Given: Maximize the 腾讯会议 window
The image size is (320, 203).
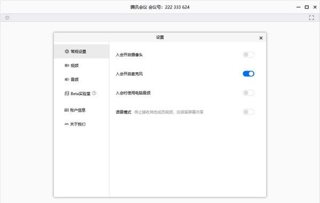Looking at the screenshot, I should [x=307, y=7].
